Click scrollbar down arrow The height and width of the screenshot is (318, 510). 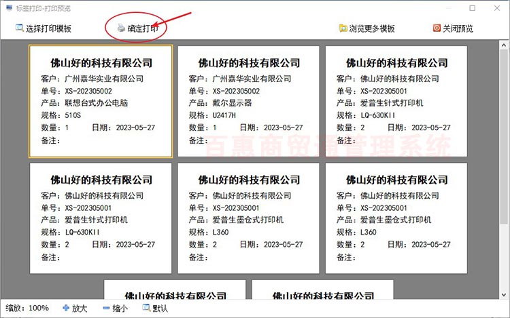coord(504,295)
